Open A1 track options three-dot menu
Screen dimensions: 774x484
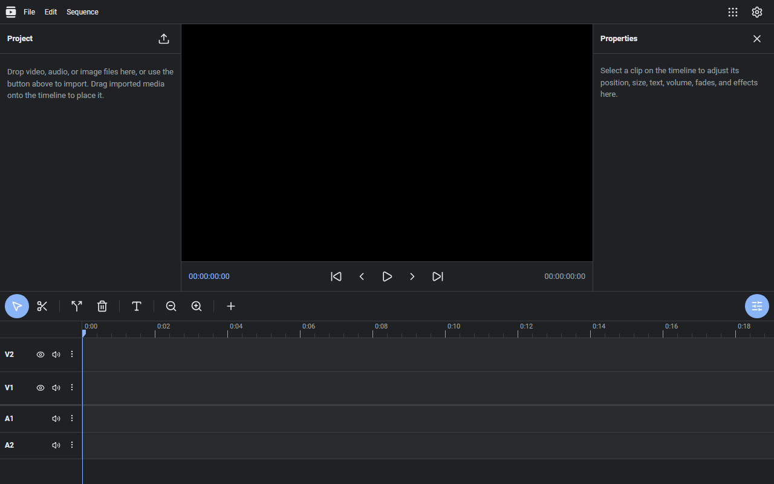[x=72, y=419]
